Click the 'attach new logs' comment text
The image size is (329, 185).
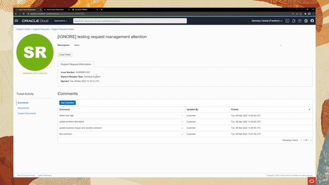[x=66, y=116]
